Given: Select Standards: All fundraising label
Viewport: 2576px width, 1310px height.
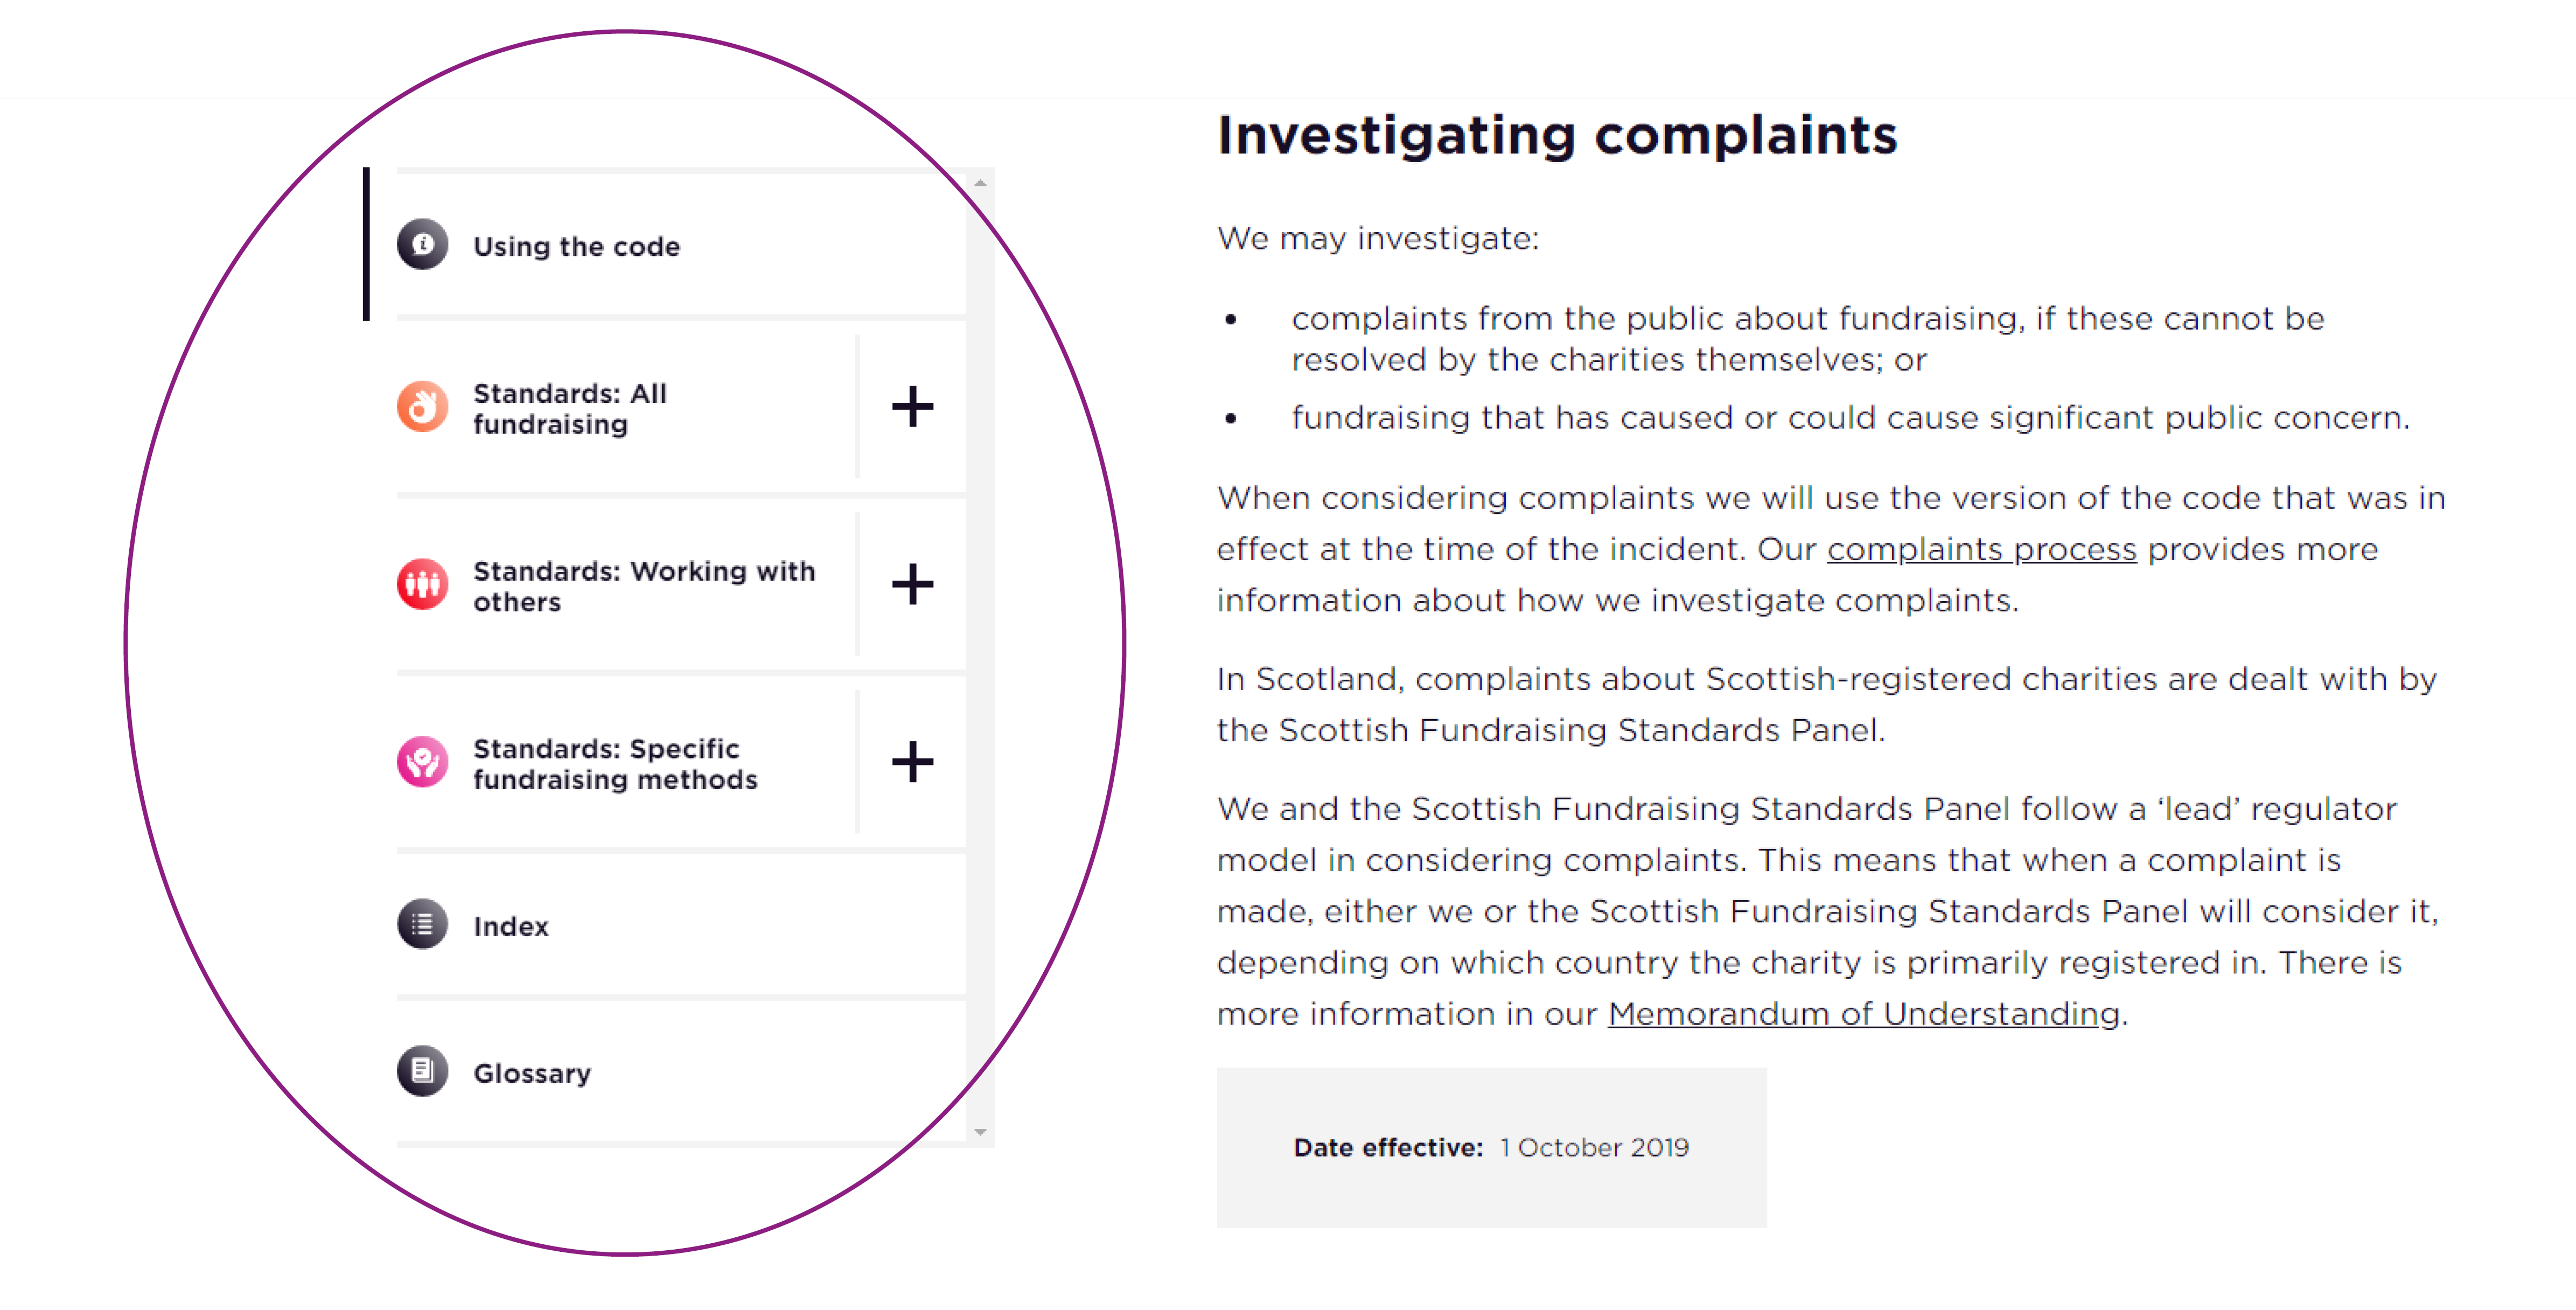Looking at the screenshot, I should click(570, 408).
